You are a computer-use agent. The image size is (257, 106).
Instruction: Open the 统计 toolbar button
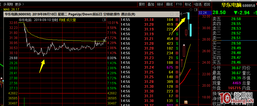(160, 5)
